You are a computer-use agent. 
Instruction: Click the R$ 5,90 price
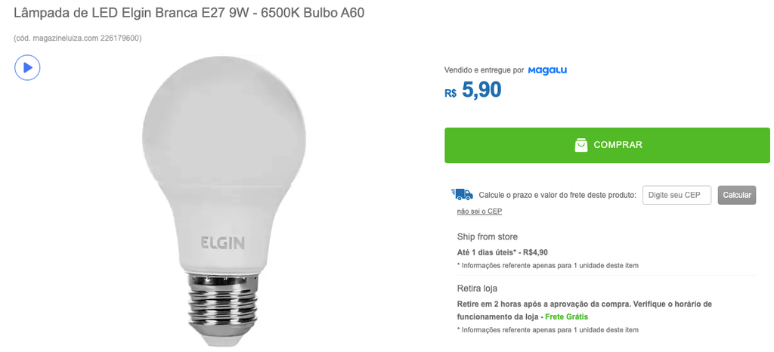[473, 90]
